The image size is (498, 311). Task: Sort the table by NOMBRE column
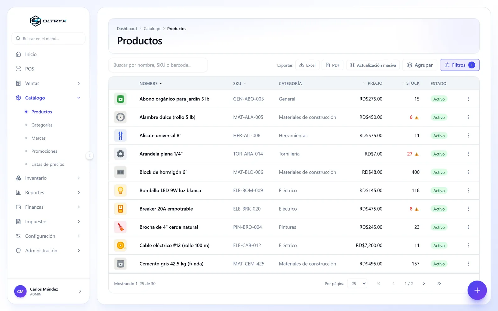click(x=151, y=83)
